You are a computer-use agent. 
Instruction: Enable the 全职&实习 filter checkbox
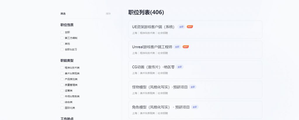pyautogui.click(x=62, y=50)
